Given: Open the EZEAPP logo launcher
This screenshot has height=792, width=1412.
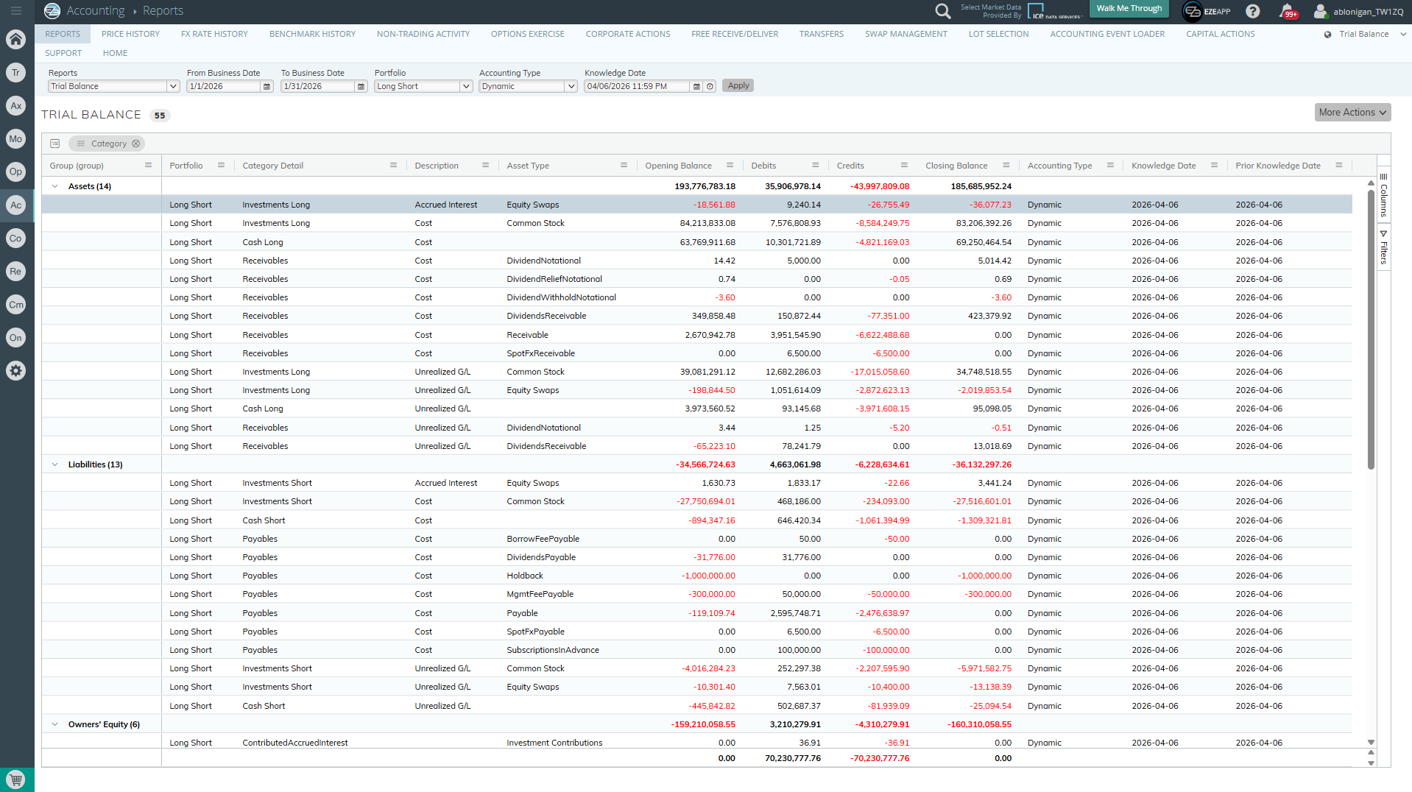Looking at the screenshot, I should coord(1207,11).
